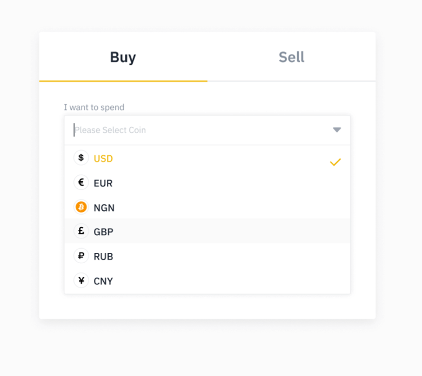
Task: Switch to the Sell tab
Action: [291, 57]
